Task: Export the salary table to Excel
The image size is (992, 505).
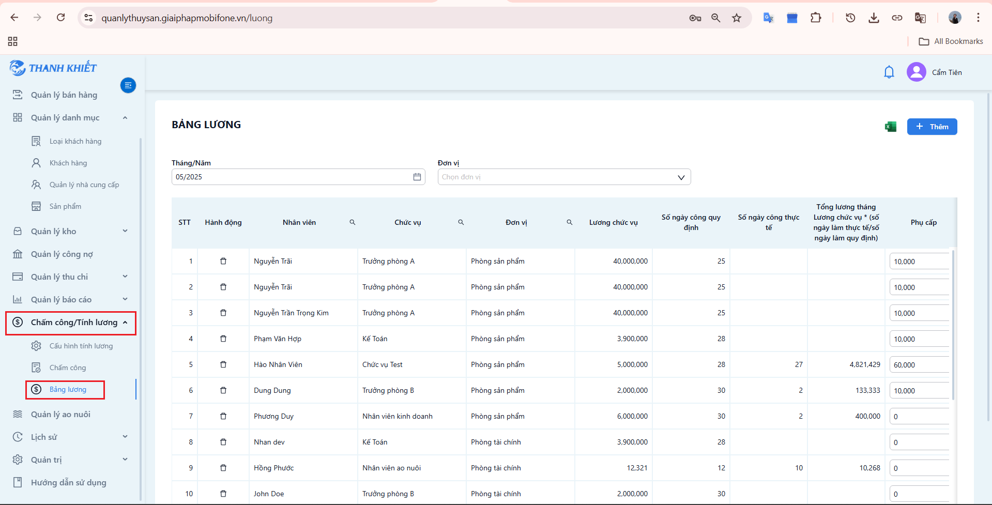Action: [x=890, y=127]
